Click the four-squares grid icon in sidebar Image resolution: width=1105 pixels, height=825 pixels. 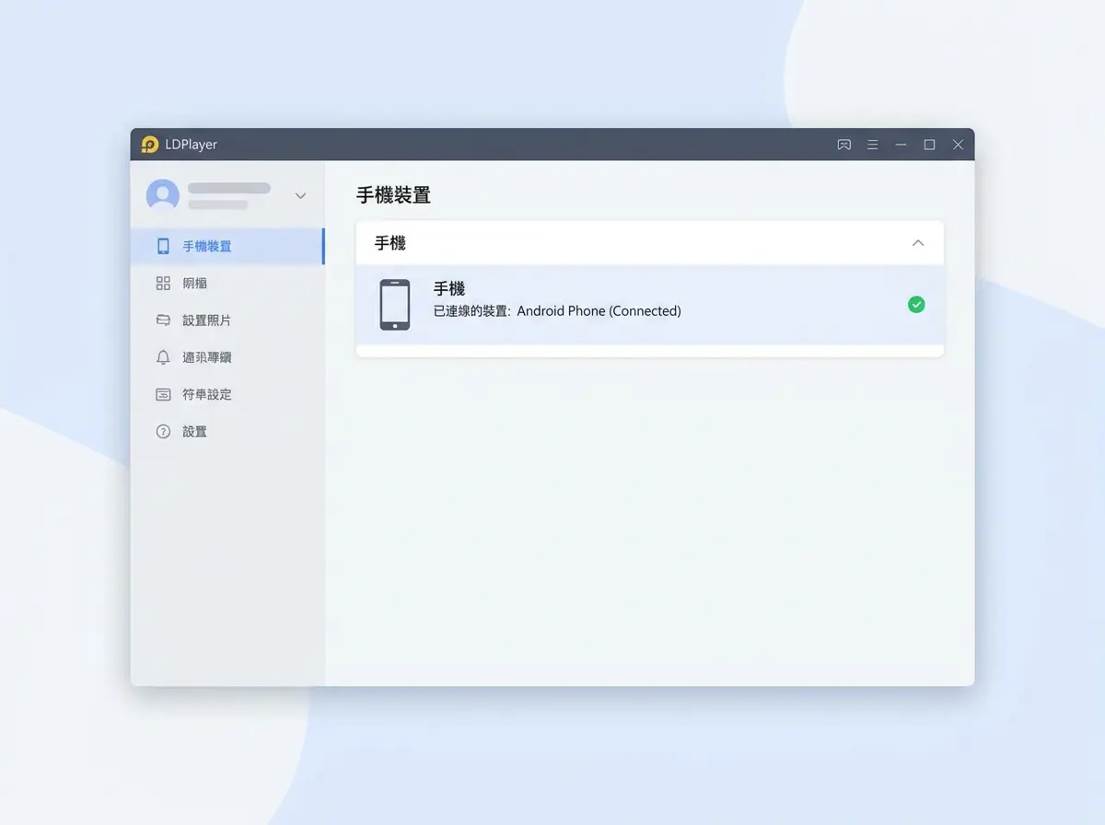(163, 284)
